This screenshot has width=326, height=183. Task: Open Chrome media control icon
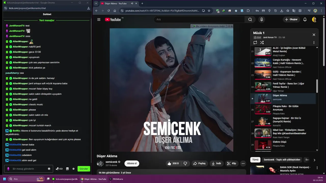(x=309, y=11)
